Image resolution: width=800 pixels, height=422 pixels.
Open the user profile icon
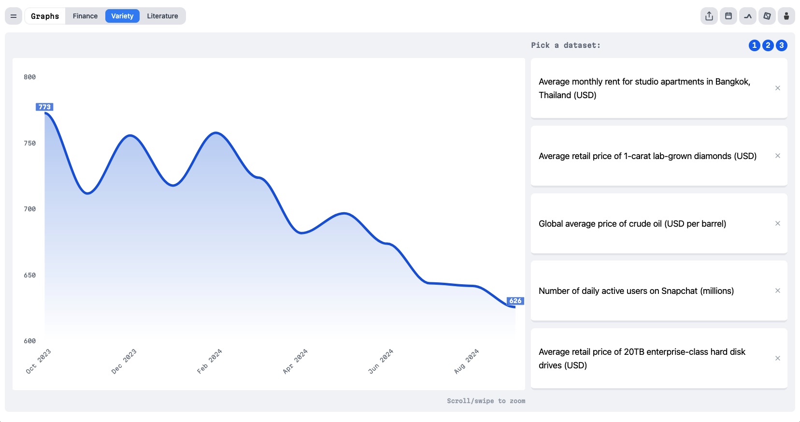[786, 16]
